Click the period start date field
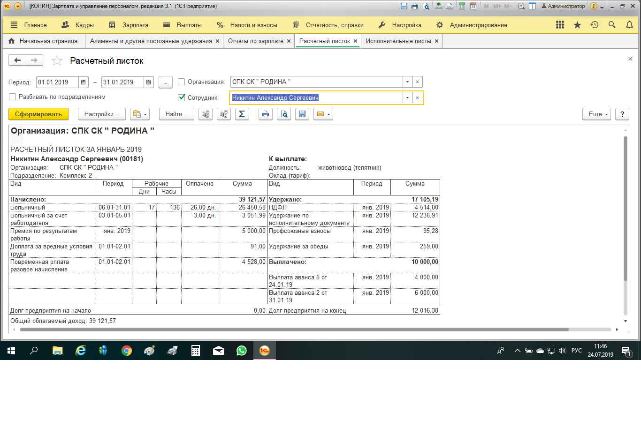The height and width of the screenshot is (427, 641). 57,82
